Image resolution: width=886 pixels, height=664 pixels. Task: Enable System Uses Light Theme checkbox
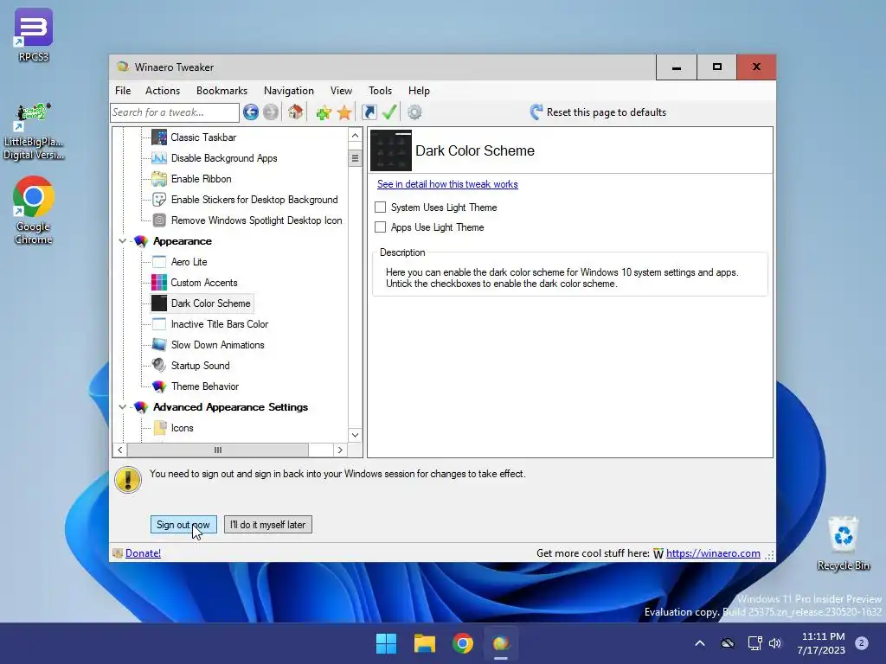click(381, 207)
